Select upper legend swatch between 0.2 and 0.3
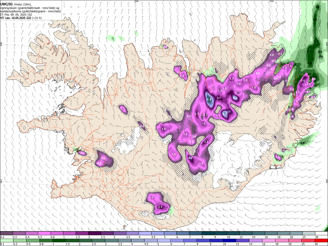The width and height of the screenshot is (328, 246). [6, 233]
